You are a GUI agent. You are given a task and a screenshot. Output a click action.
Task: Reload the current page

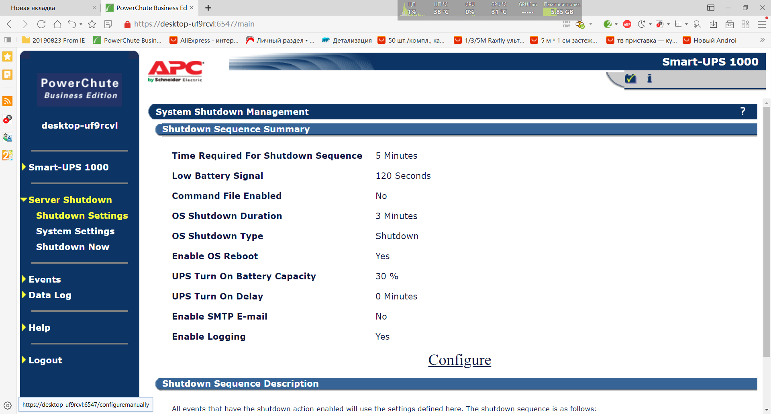41,24
